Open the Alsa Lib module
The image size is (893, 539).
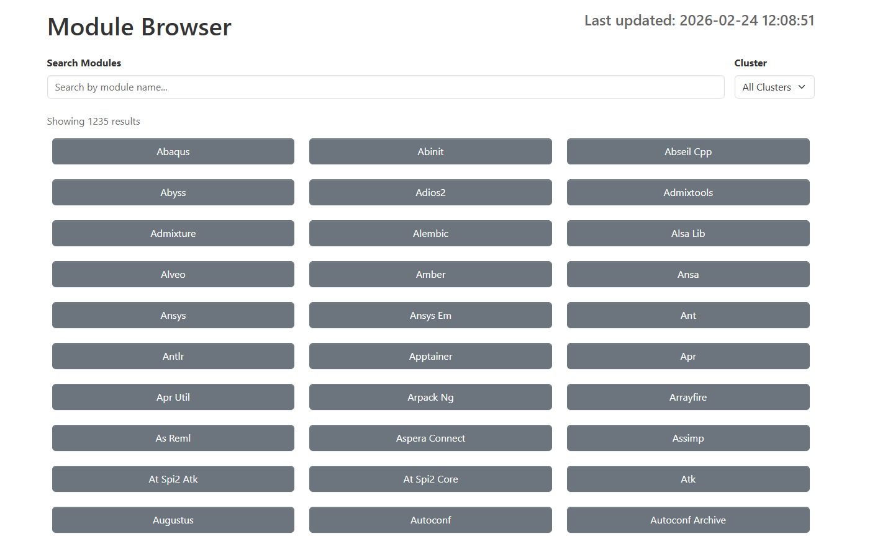688,233
